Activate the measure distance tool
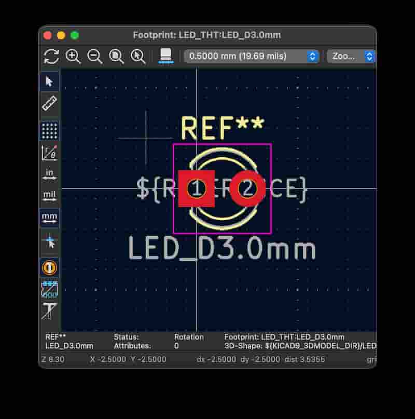Viewport: 415px width, 419px height. (x=49, y=104)
